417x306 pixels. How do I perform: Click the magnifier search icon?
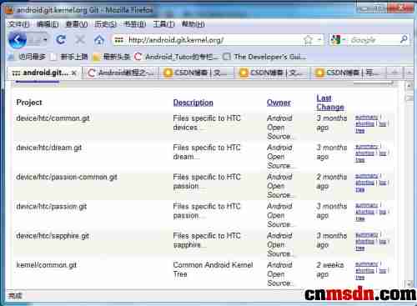[x=404, y=39]
